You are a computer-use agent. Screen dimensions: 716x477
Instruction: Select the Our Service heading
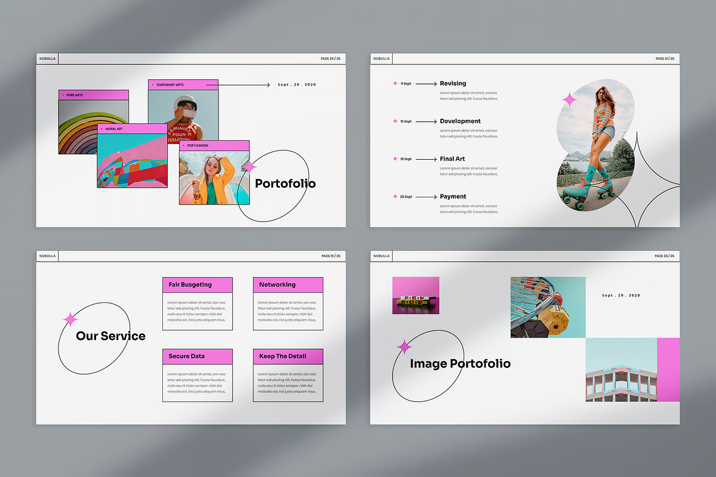coord(110,336)
